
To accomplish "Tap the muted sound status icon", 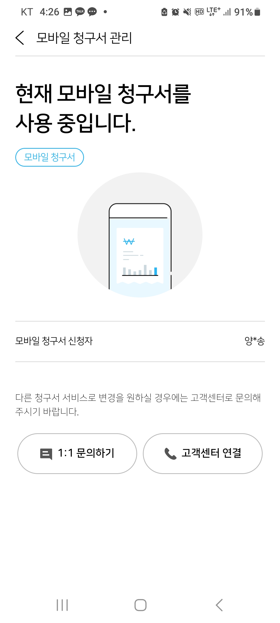I will [187, 12].
